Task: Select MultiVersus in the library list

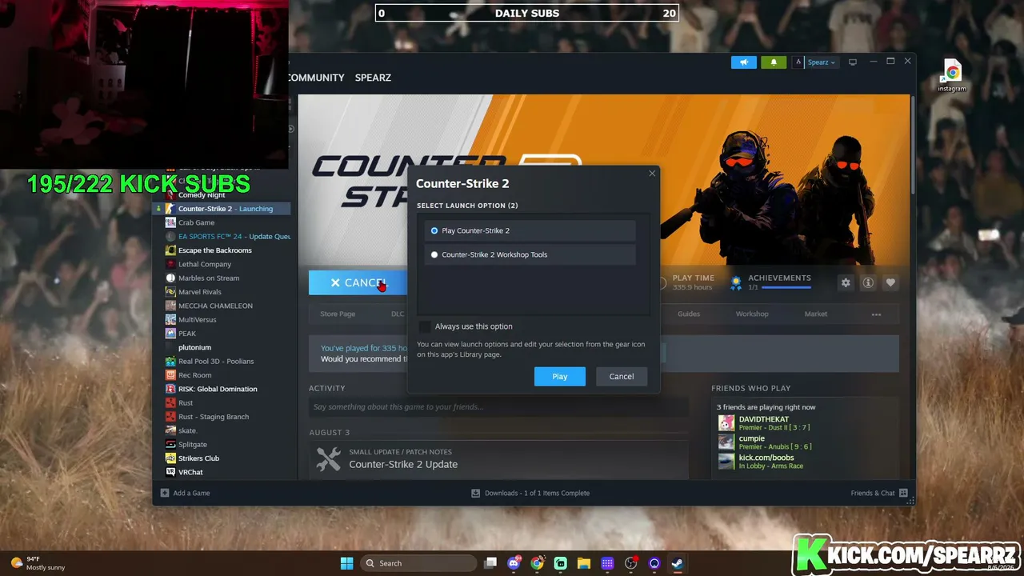Action: click(x=197, y=320)
